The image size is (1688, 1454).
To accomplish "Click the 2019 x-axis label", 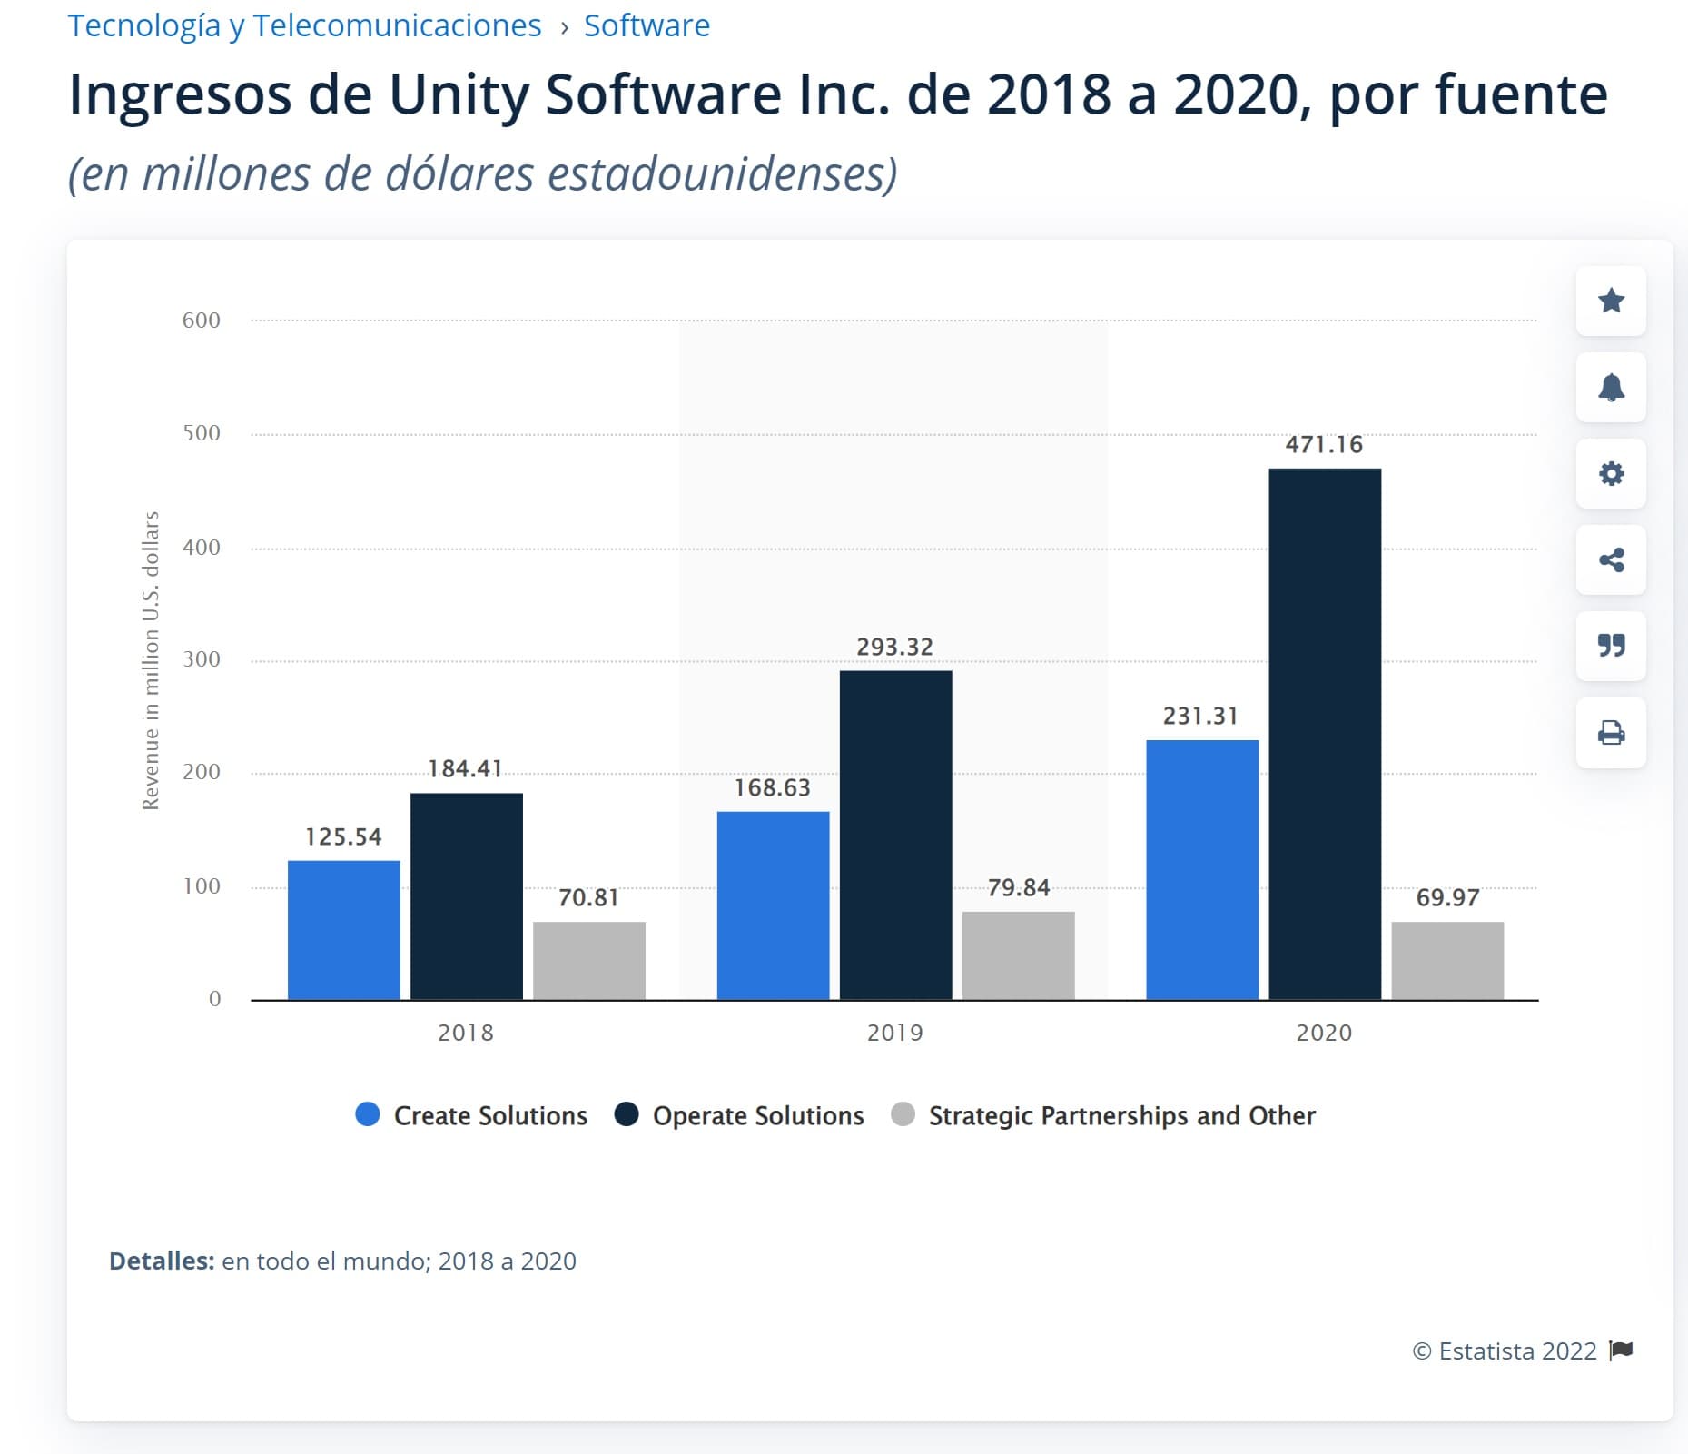I will pos(895,1033).
